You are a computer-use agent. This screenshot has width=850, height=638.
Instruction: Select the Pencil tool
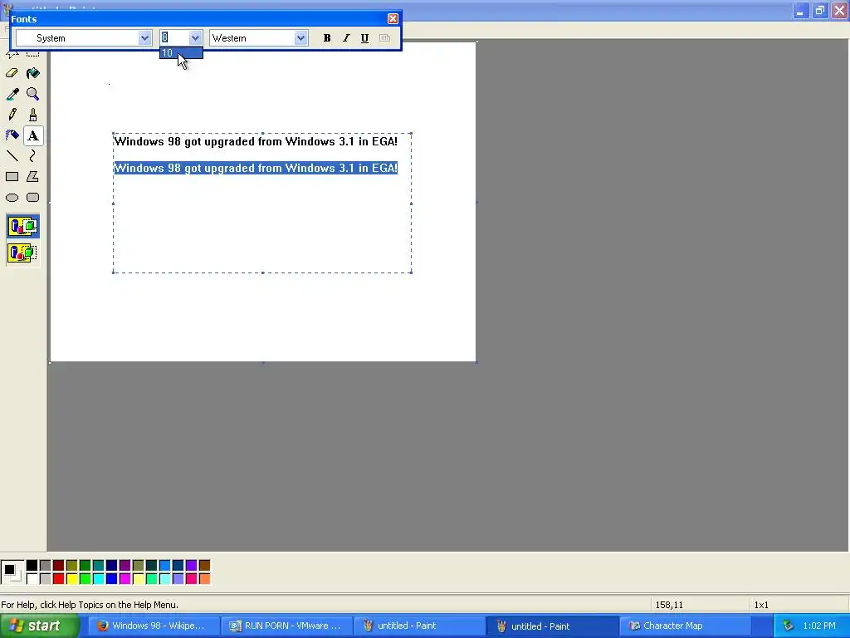point(12,115)
